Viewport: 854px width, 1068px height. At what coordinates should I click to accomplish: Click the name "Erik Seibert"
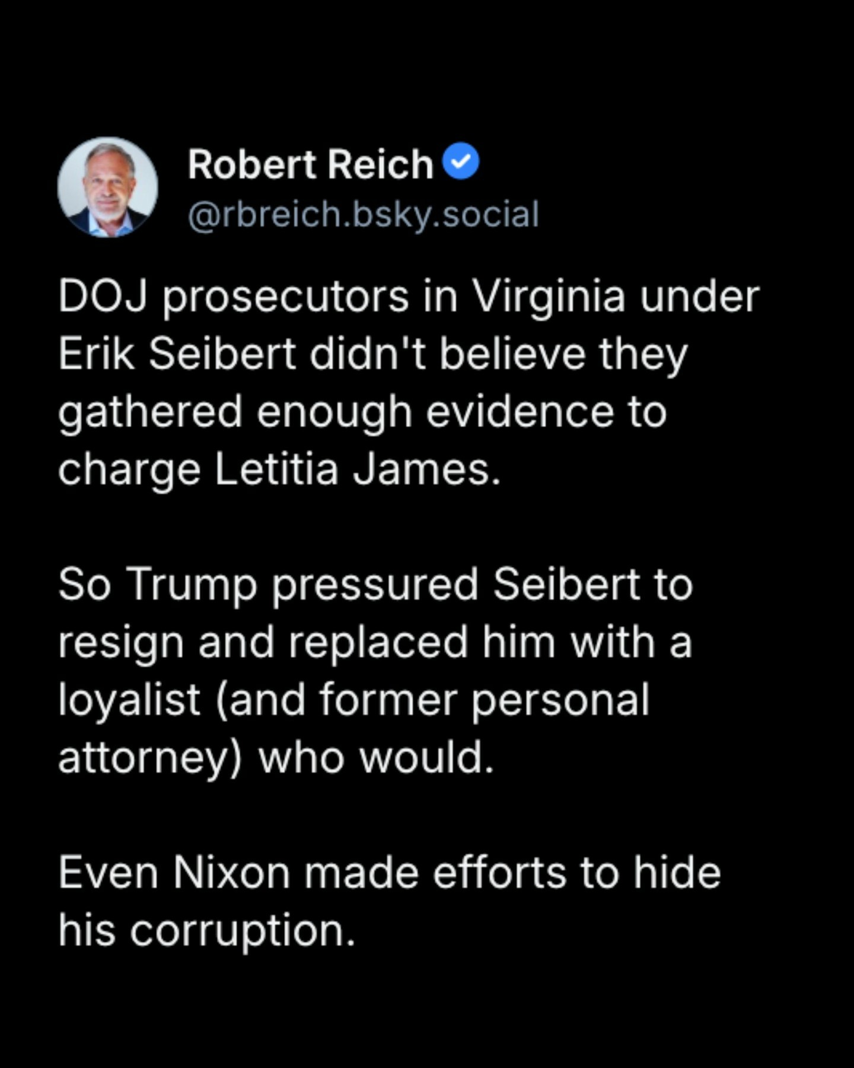(177, 354)
